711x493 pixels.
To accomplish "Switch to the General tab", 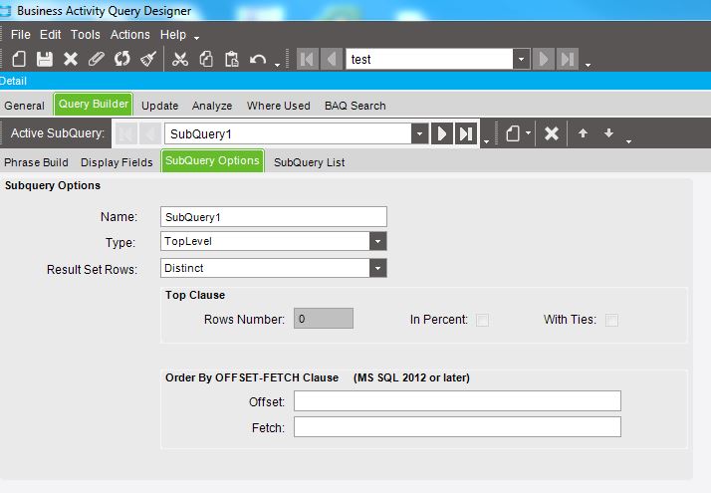I will coord(25,106).
